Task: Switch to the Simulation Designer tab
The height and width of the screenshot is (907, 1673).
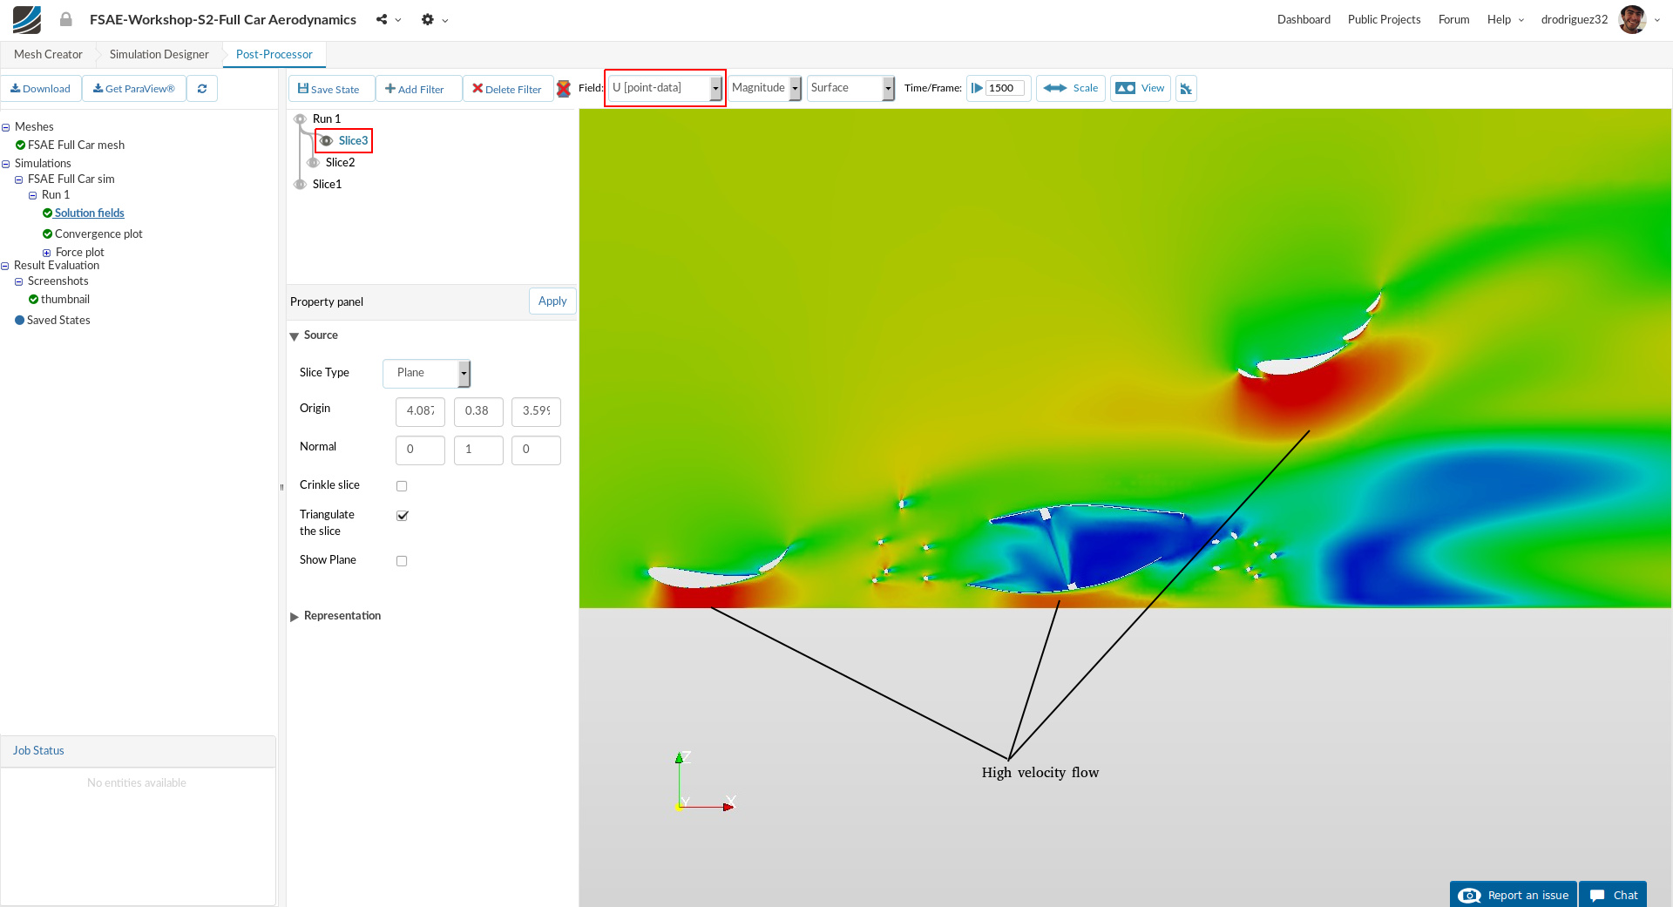Action: pyautogui.click(x=159, y=54)
